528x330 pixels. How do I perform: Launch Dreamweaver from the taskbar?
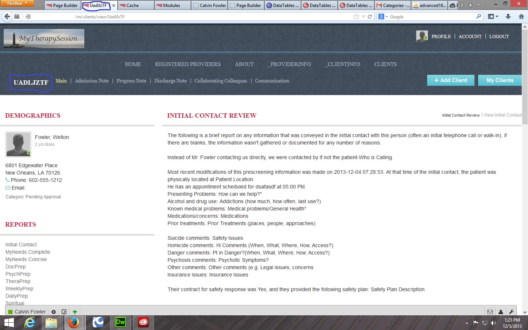tap(120, 322)
